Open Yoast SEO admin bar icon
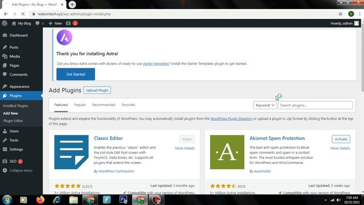 [x=72, y=23]
